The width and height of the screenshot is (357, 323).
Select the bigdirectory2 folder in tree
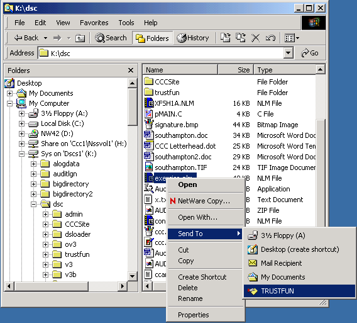(x=73, y=194)
